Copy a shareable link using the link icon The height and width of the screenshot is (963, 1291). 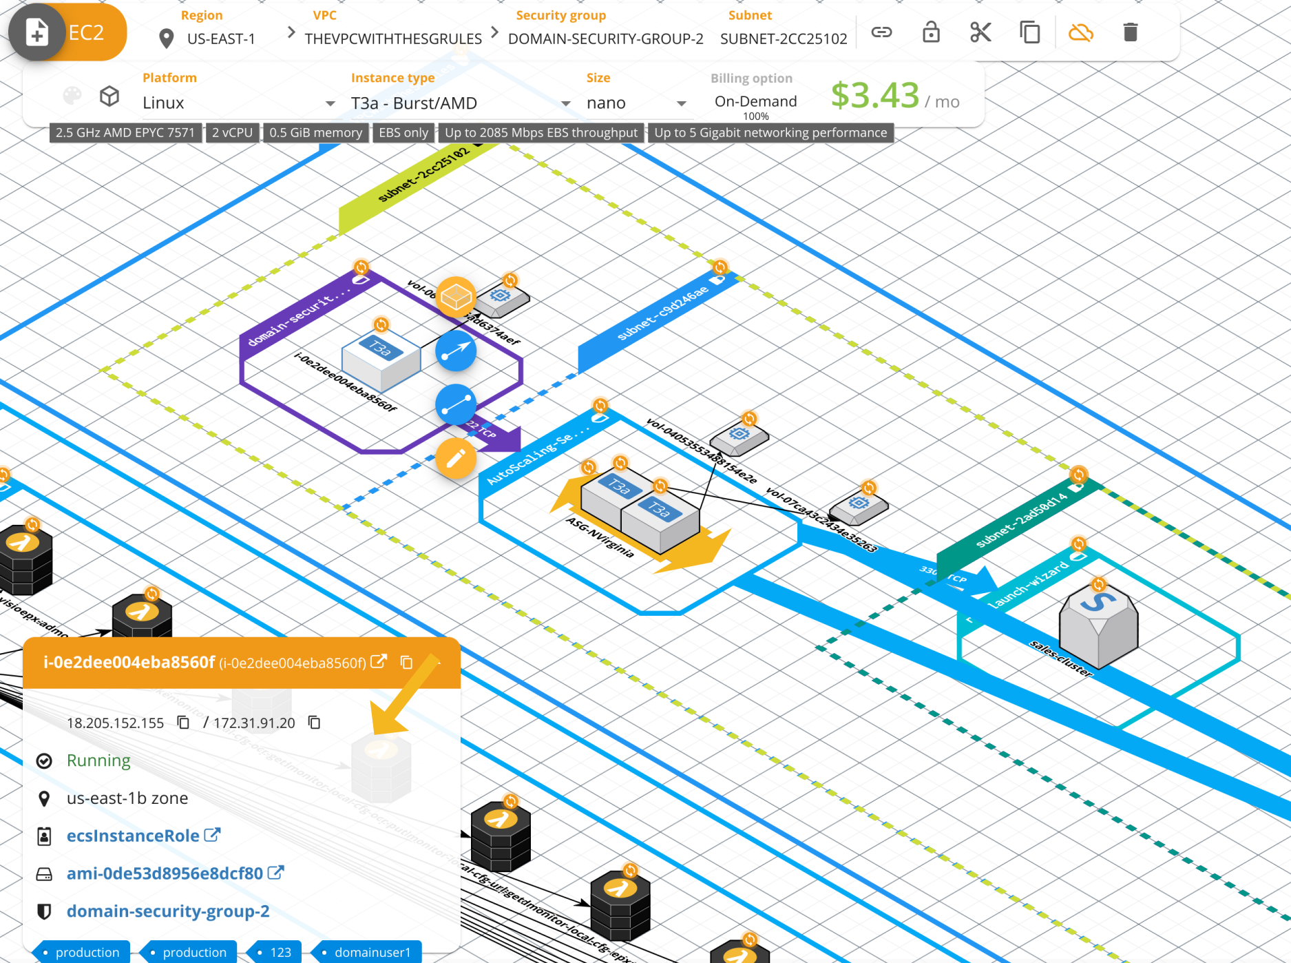[881, 32]
